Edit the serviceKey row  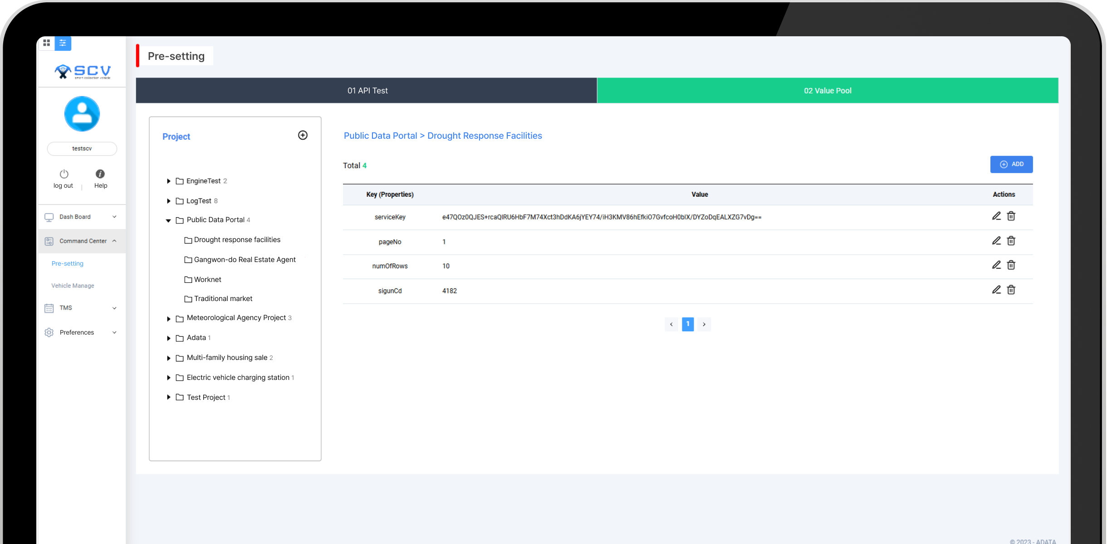[996, 216]
